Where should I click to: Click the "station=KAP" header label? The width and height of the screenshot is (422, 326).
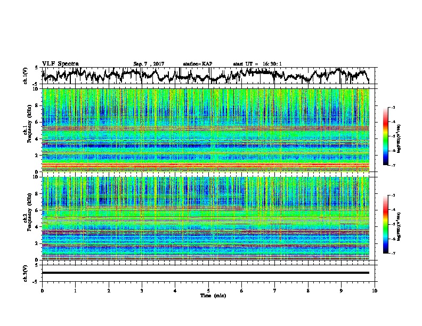pyautogui.click(x=198, y=64)
